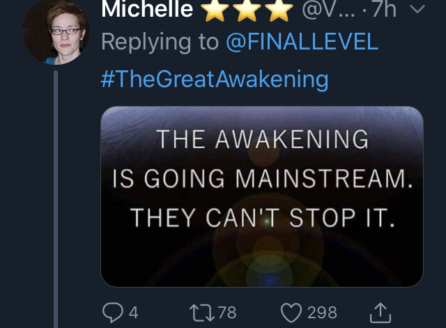Click the gray 'Replying to' text
The image size is (446, 328).
pyautogui.click(x=160, y=42)
